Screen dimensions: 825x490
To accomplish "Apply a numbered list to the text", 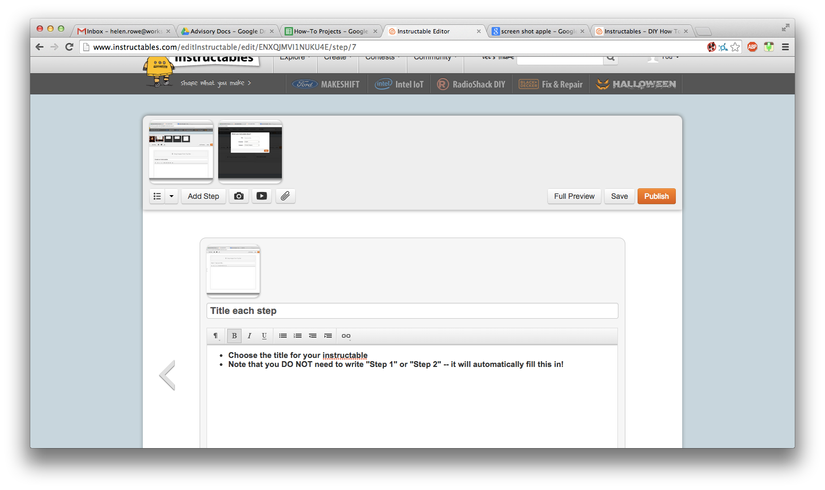I will (297, 335).
